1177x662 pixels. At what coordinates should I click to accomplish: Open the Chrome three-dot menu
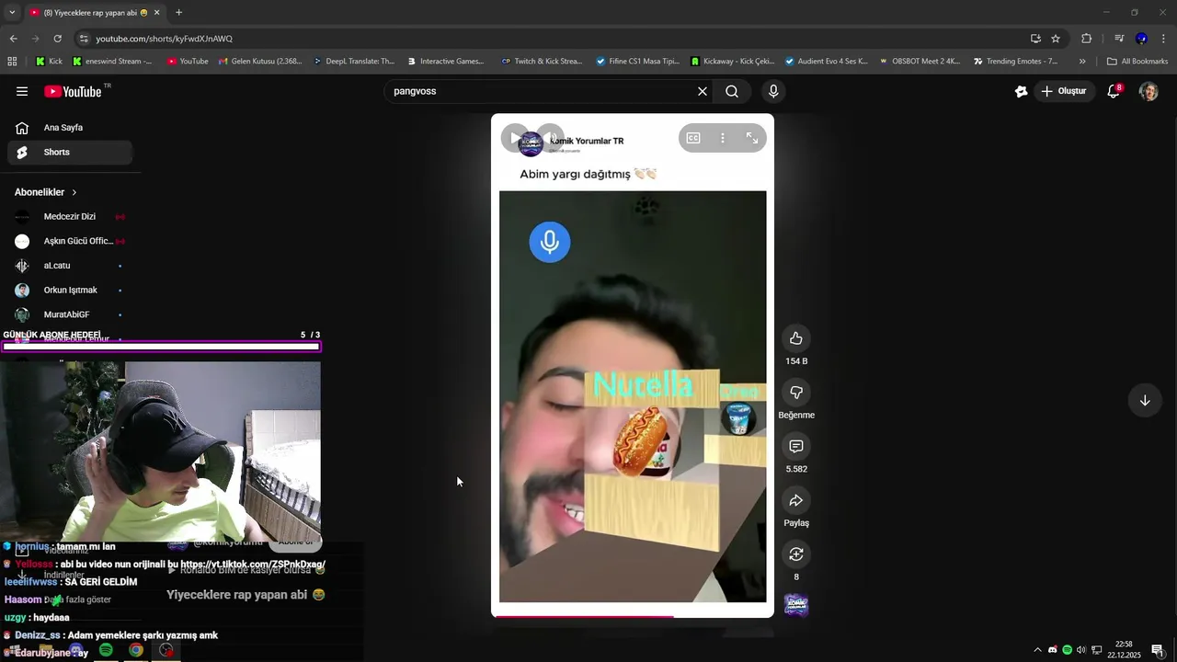1163,39
